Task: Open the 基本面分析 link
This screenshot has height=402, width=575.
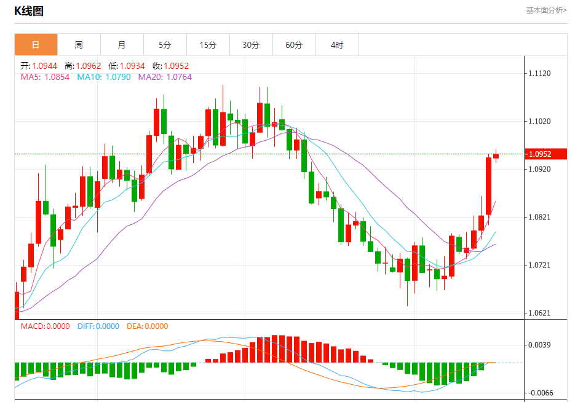Action: click(546, 10)
